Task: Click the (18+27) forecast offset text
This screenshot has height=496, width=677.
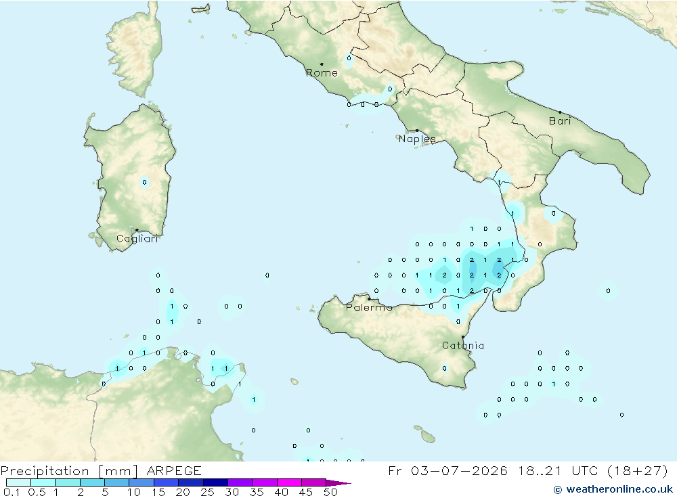Action: click(637, 470)
